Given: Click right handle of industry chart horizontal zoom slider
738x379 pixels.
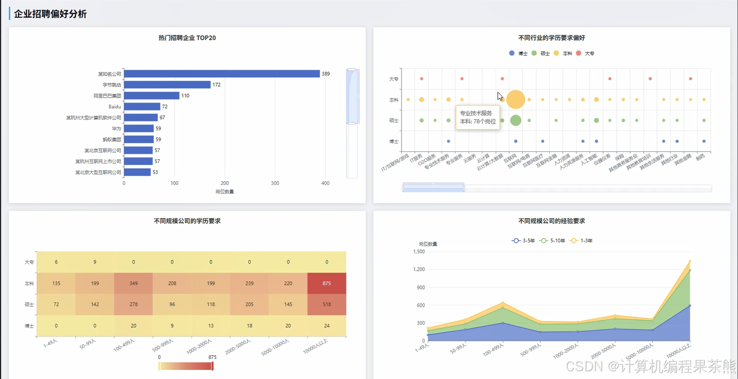Looking at the screenshot, I should click(x=464, y=188).
